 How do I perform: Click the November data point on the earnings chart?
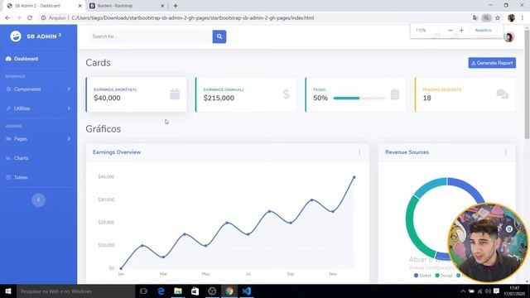(x=333, y=212)
